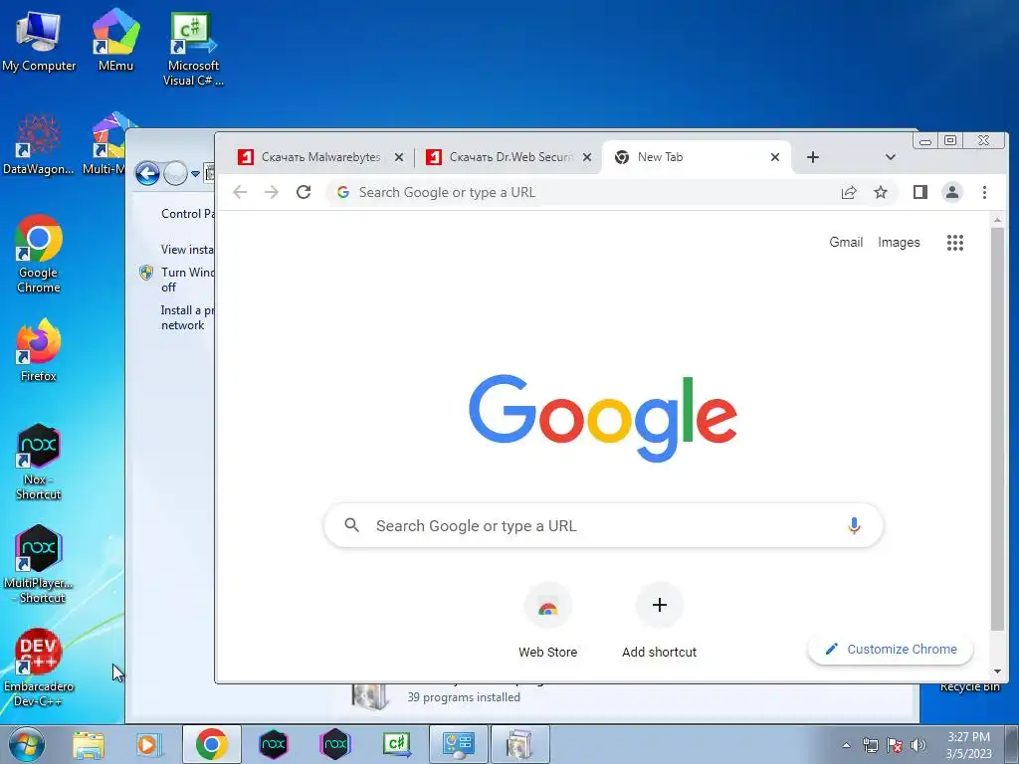The image size is (1019, 764).
Task: Click Turn Windows features link
Action: click(x=188, y=280)
